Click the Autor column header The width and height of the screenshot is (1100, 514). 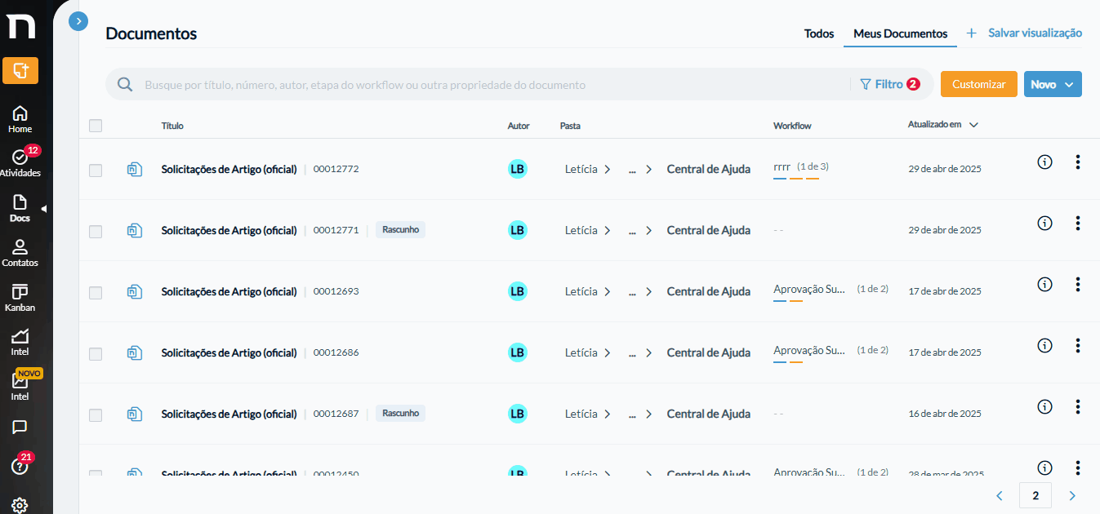coord(519,126)
